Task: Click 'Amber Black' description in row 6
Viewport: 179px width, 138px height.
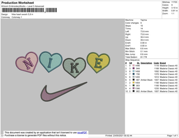Action: tap(146, 80)
